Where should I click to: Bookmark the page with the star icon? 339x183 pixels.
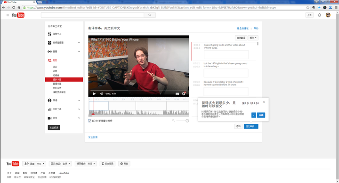point(308,8)
